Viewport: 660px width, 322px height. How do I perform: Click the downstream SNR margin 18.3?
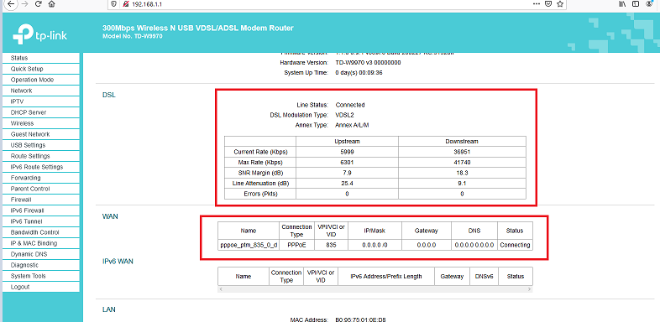pos(462,173)
